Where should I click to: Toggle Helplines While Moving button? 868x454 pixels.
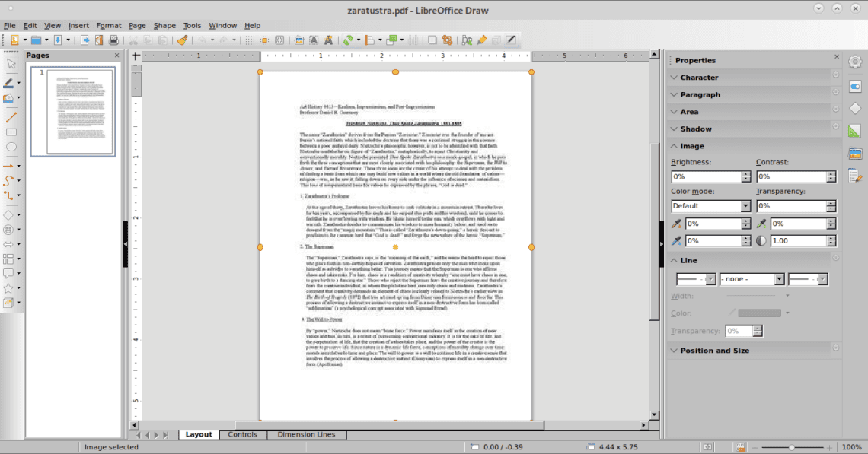click(280, 40)
